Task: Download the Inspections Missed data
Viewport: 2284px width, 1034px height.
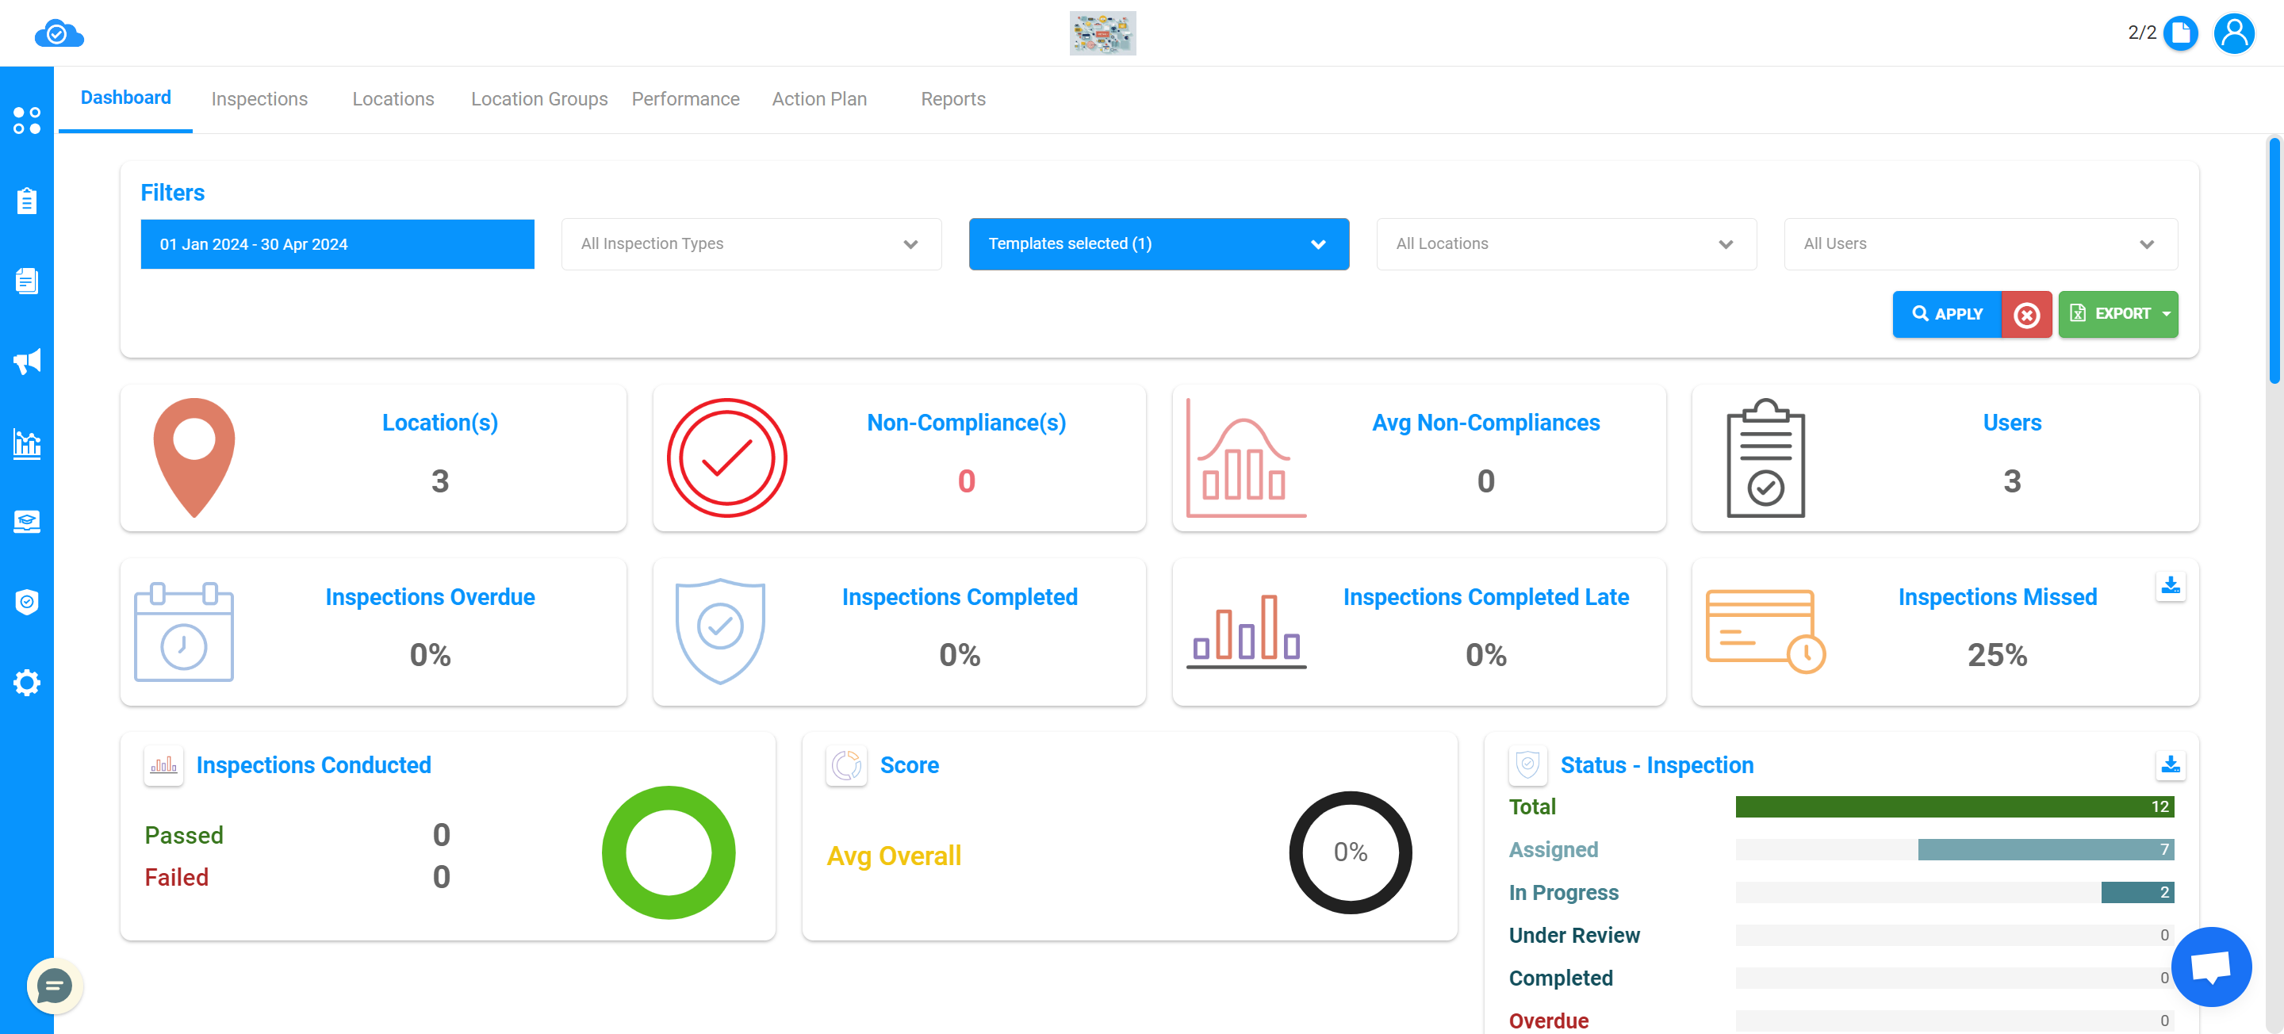Action: pos(2170,585)
